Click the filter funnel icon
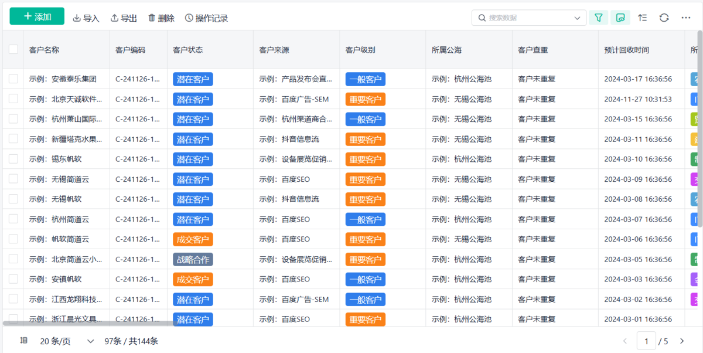The image size is (703, 353). click(x=598, y=18)
